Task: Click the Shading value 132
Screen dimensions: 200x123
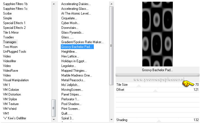Action: tap(196, 120)
